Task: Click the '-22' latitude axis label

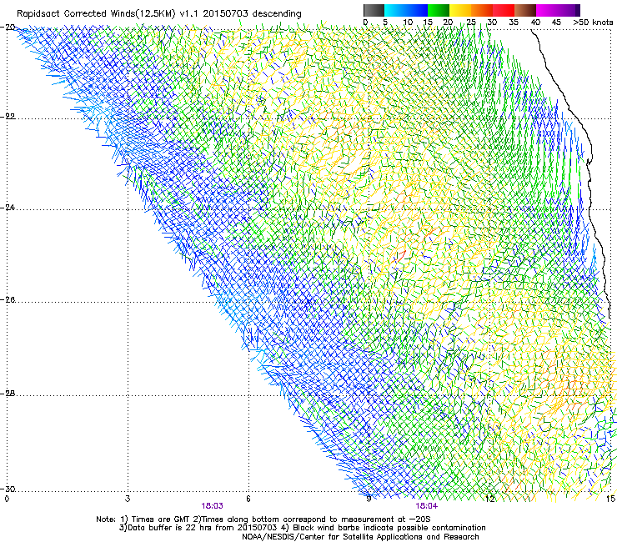Action: coord(8,116)
